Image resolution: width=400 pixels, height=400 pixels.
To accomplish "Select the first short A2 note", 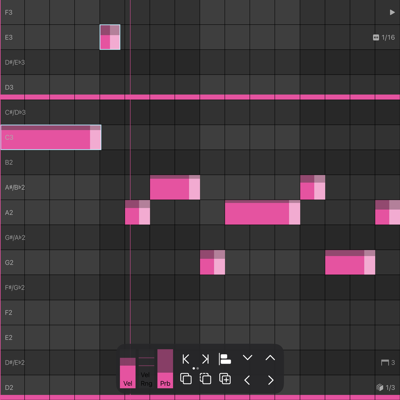I will tap(137, 212).
